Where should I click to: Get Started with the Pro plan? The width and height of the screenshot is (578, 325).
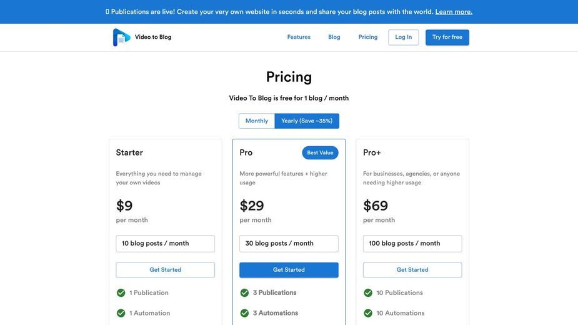289,270
